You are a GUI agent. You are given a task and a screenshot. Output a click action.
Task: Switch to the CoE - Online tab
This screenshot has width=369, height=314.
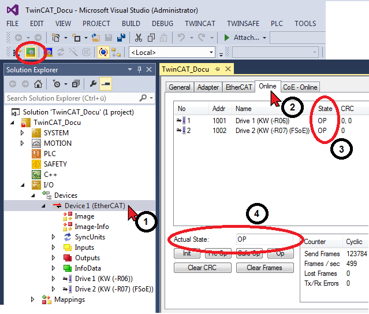[300, 87]
